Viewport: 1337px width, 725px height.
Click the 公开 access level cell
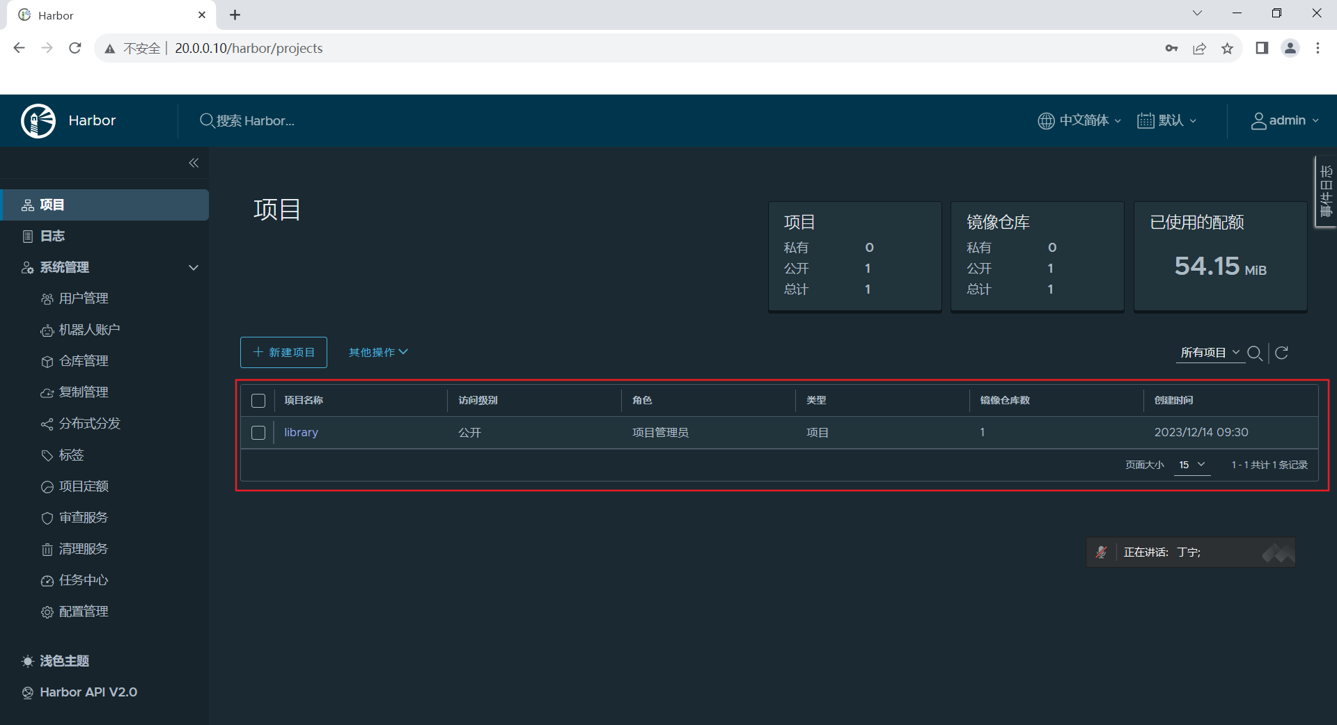(x=470, y=433)
